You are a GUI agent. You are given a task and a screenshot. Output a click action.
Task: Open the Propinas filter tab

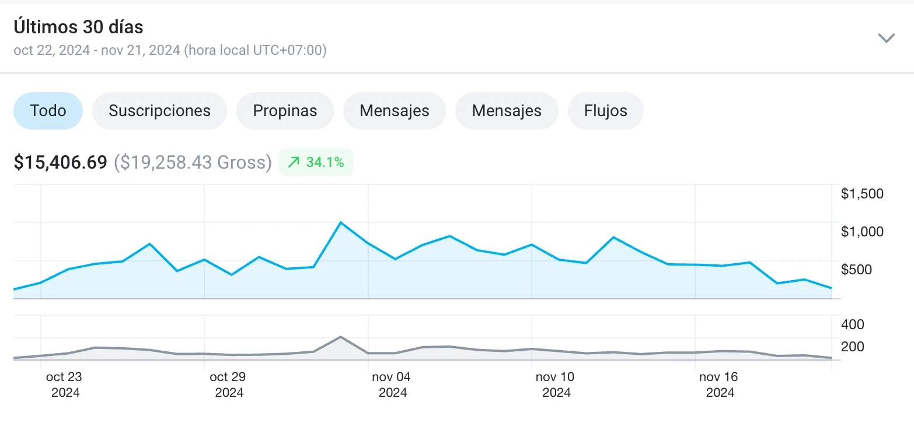tap(285, 111)
